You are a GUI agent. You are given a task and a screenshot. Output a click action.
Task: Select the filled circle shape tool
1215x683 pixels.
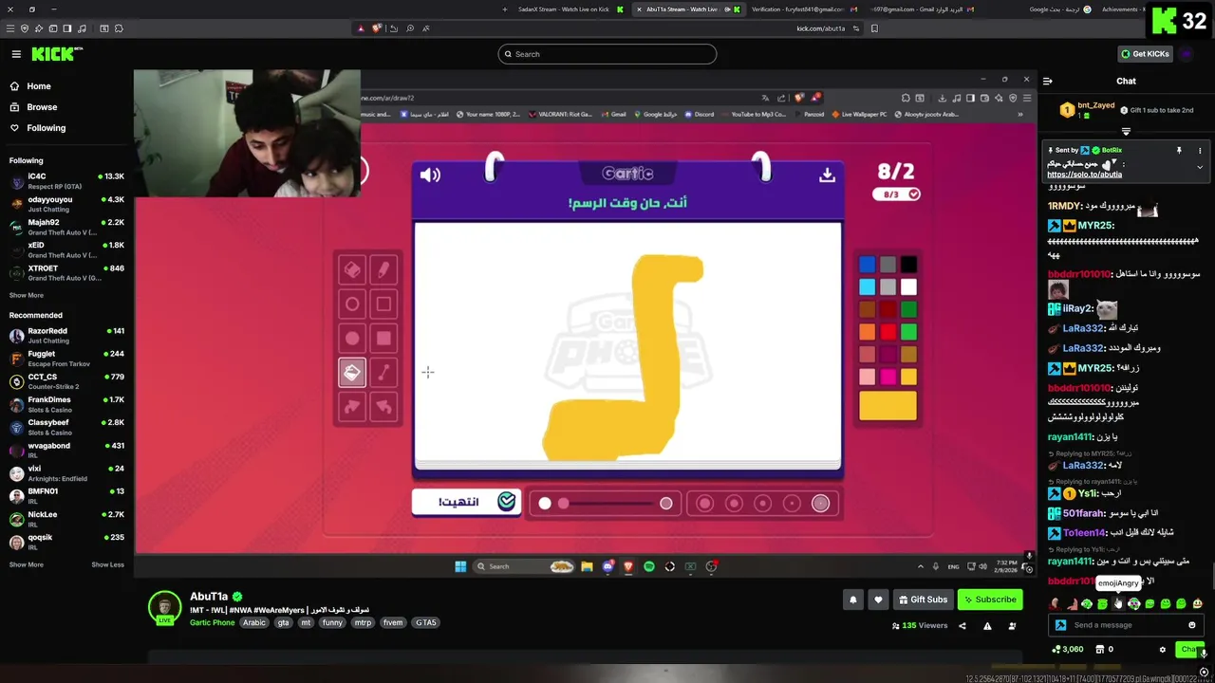tap(352, 339)
